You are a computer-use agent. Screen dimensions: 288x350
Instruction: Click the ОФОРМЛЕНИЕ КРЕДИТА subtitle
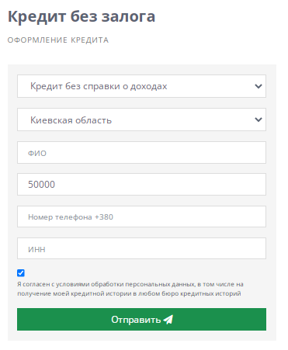[58, 40]
